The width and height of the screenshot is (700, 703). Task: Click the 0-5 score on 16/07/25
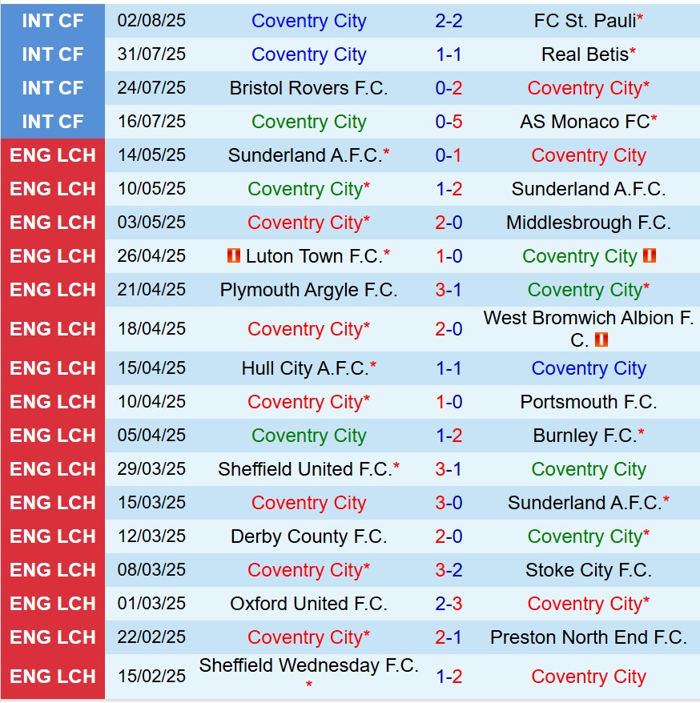pyautogui.click(x=449, y=122)
